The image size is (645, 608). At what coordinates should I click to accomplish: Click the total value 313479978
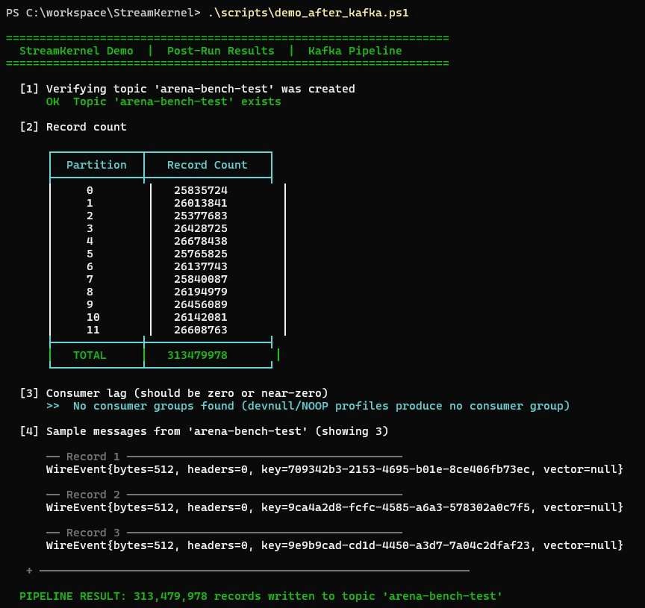pos(197,355)
